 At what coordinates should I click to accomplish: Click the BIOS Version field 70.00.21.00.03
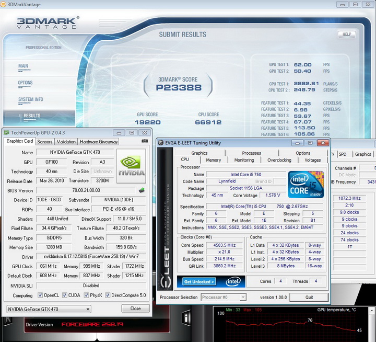click(86, 190)
